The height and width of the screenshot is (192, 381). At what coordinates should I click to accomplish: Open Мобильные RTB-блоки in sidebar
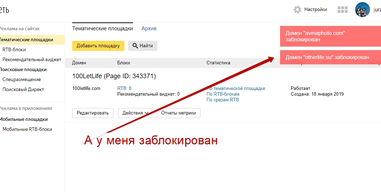[x=27, y=129]
